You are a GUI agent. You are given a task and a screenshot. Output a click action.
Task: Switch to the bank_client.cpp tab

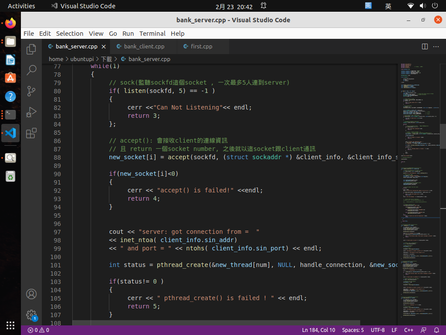point(144,47)
